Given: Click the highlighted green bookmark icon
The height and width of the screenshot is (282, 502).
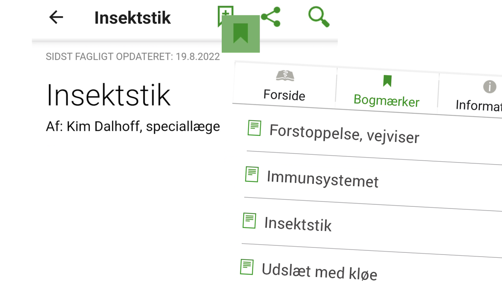Looking at the screenshot, I should [241, 34].
